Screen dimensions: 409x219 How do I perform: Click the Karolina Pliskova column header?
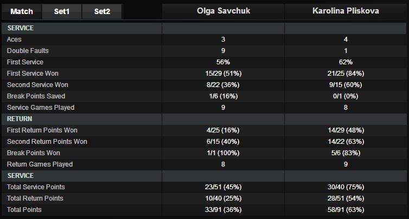click(x=346, y=11)
